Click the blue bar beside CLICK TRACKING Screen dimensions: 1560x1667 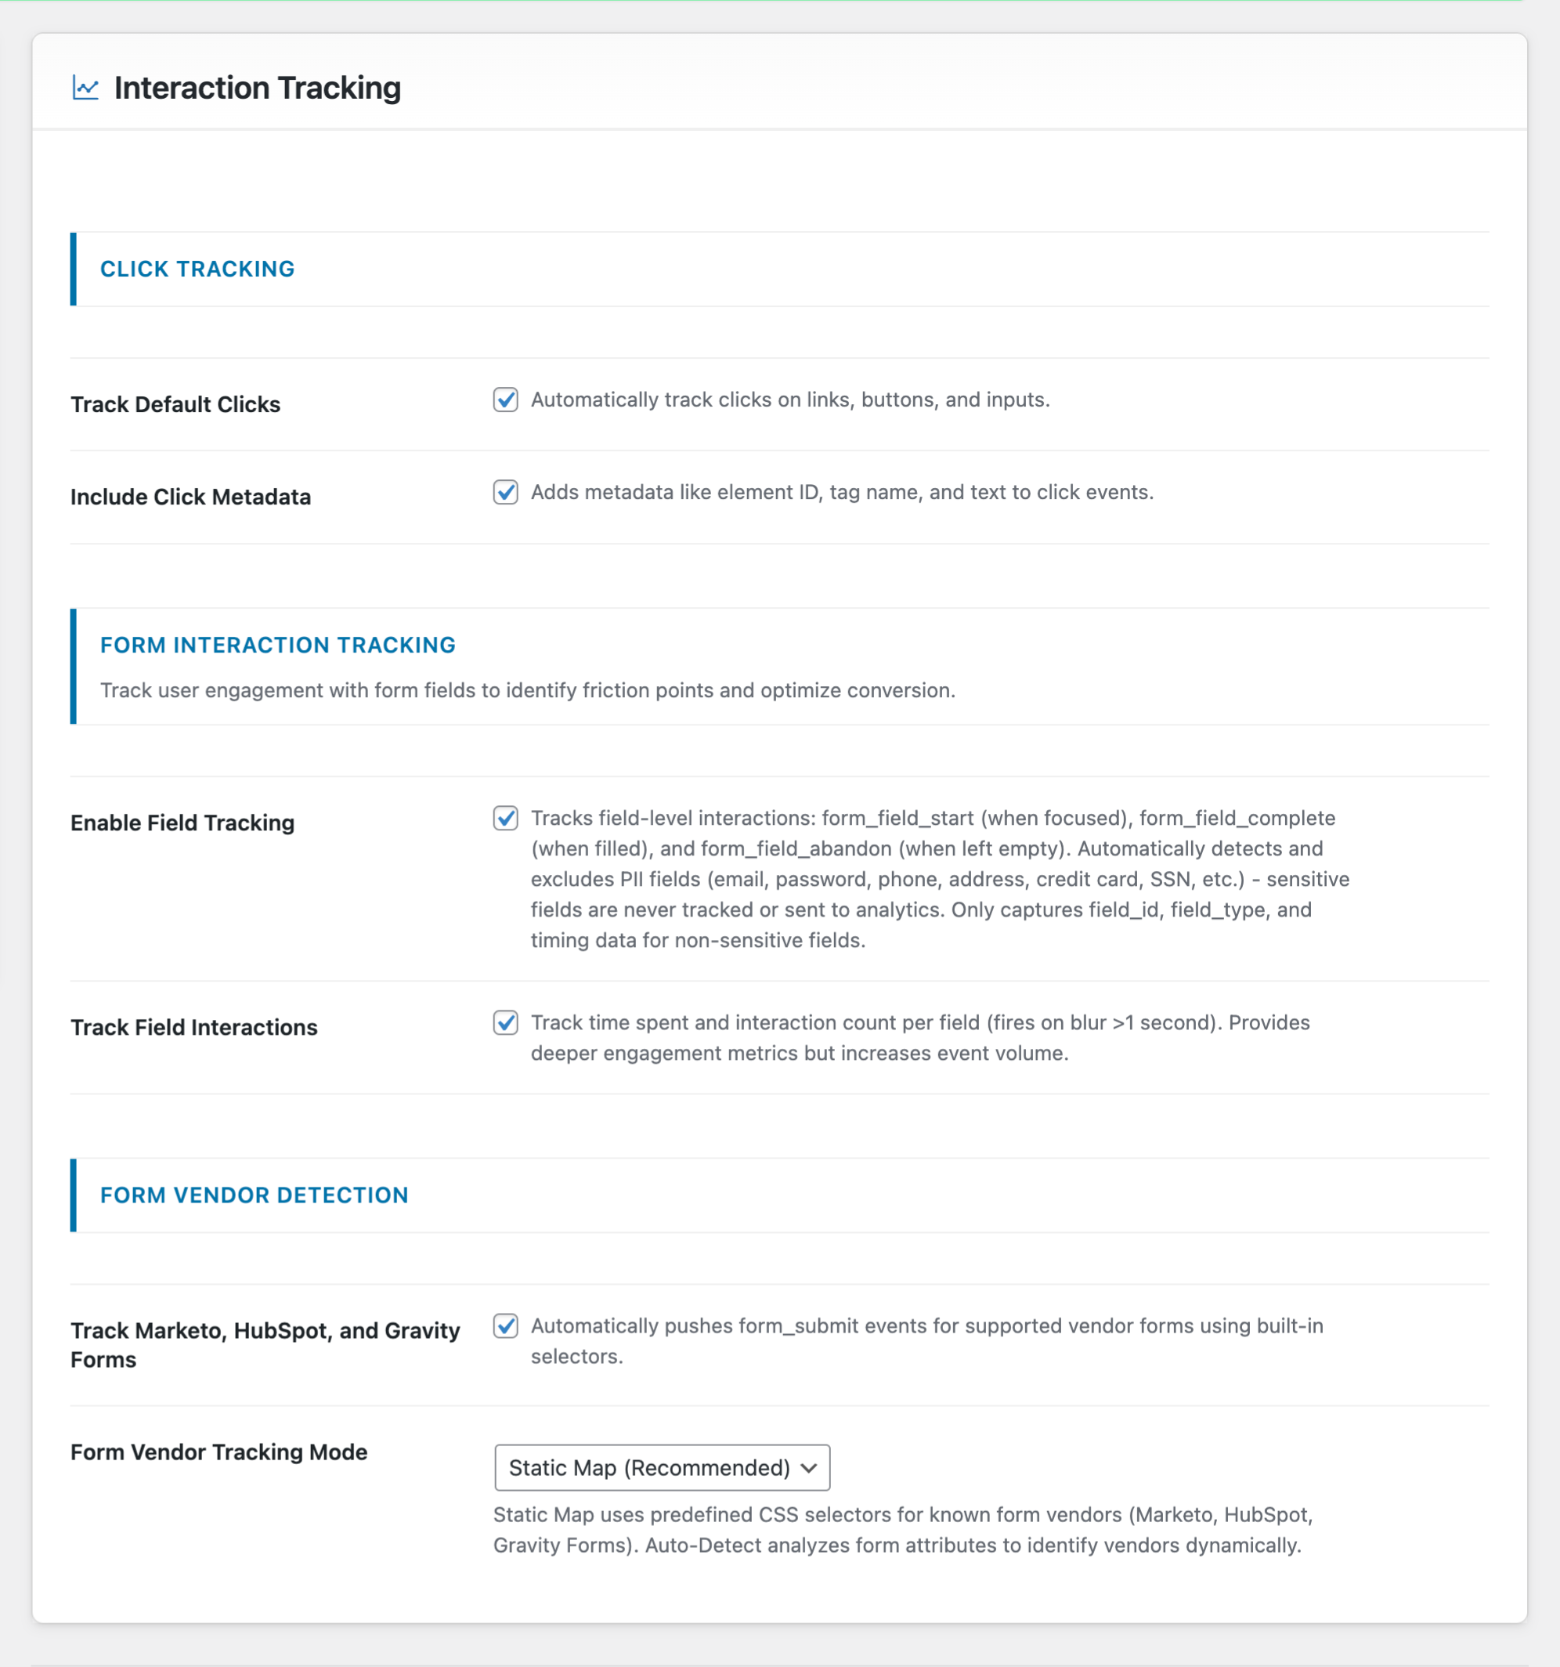(74, 269)
